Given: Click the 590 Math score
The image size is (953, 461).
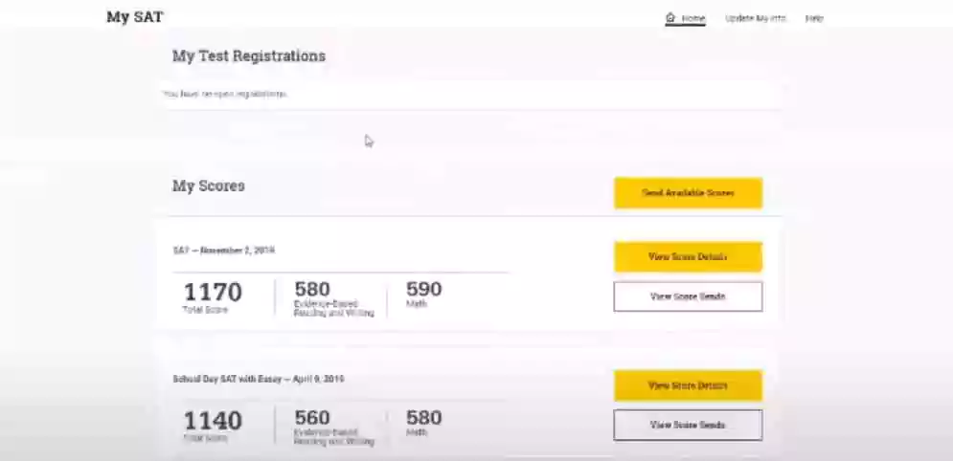Looking at the screenshot, I should click(423, 289).
